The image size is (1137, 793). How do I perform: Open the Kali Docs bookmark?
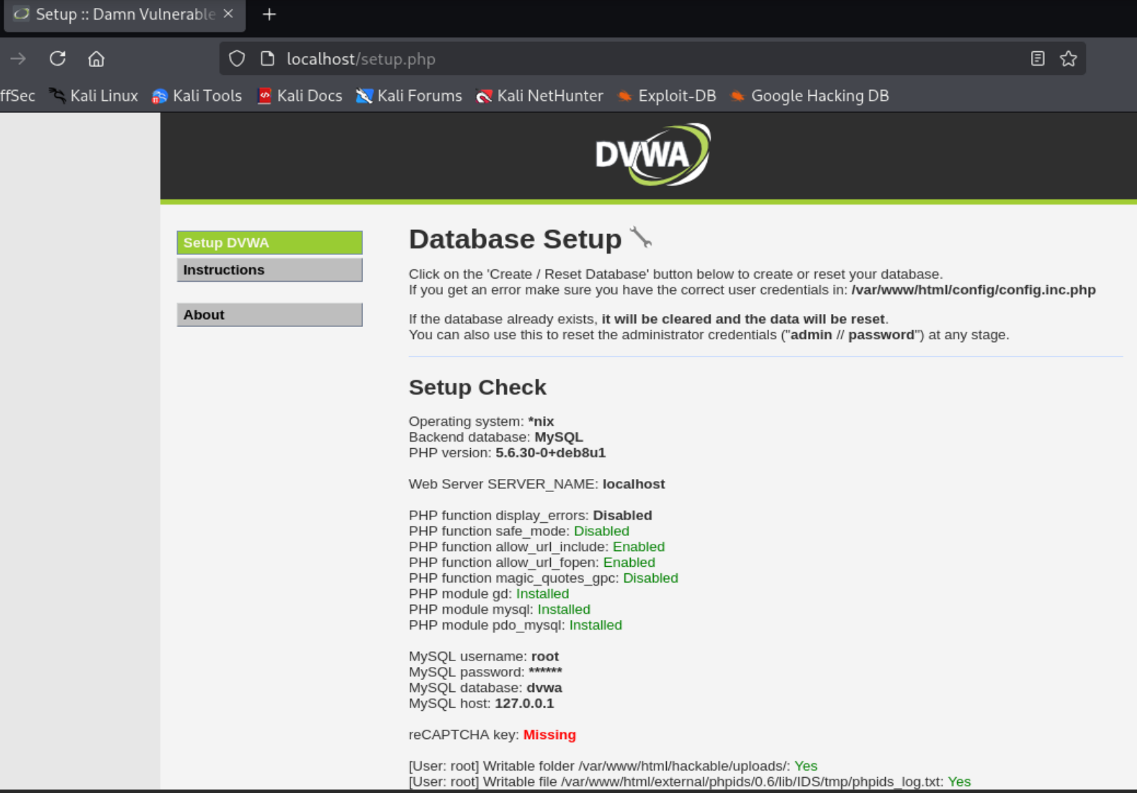300,96
